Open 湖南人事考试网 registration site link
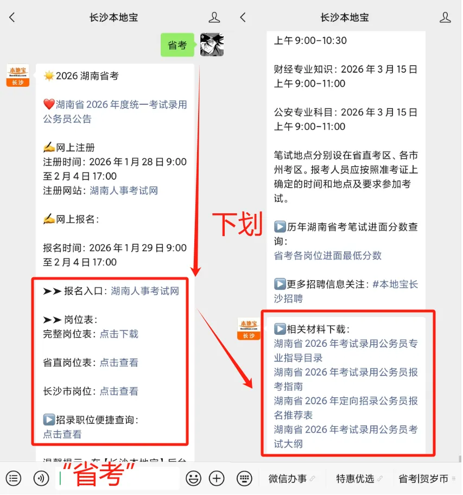This screenshot has width=463, height=495. [x=124, y=191]
